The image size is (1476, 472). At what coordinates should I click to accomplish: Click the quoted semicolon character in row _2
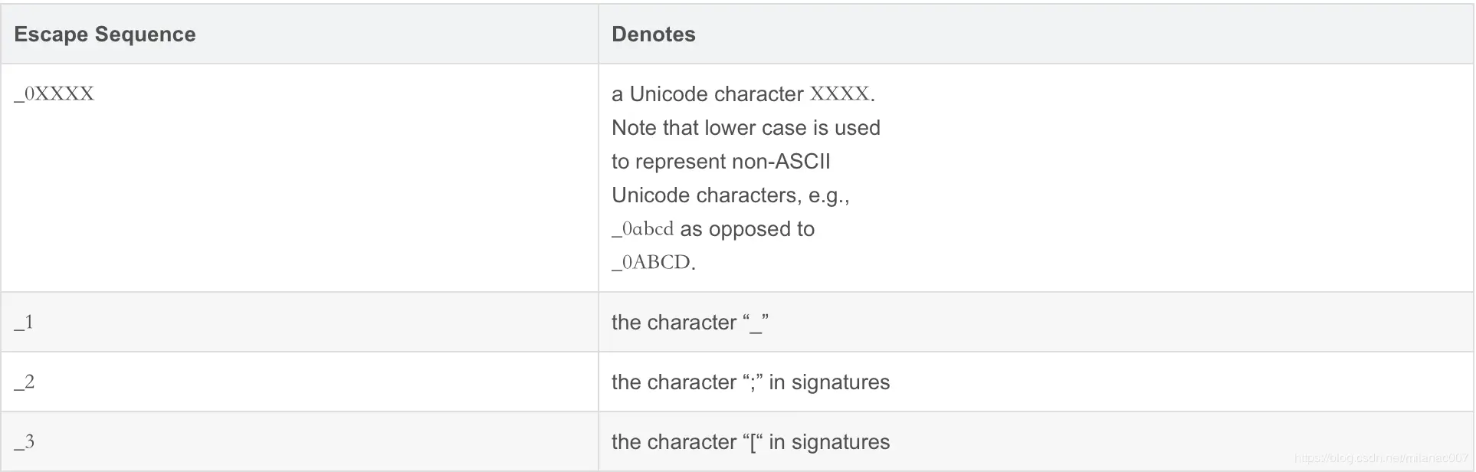pos(752,382)
